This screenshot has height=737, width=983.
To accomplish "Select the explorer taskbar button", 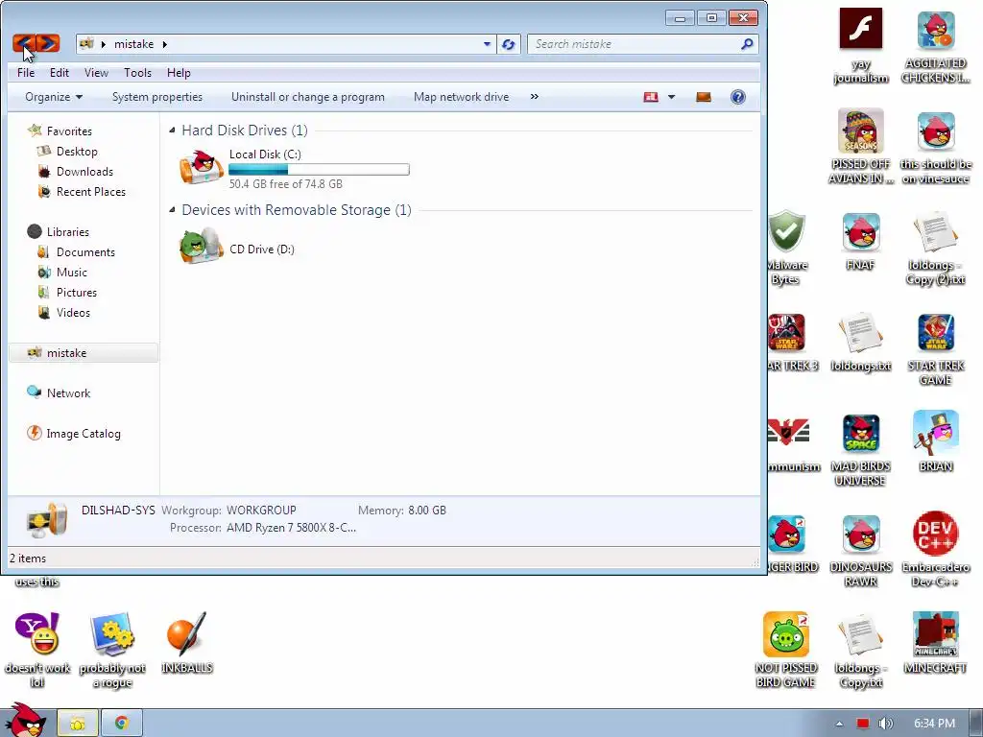I will click(78, 724).
